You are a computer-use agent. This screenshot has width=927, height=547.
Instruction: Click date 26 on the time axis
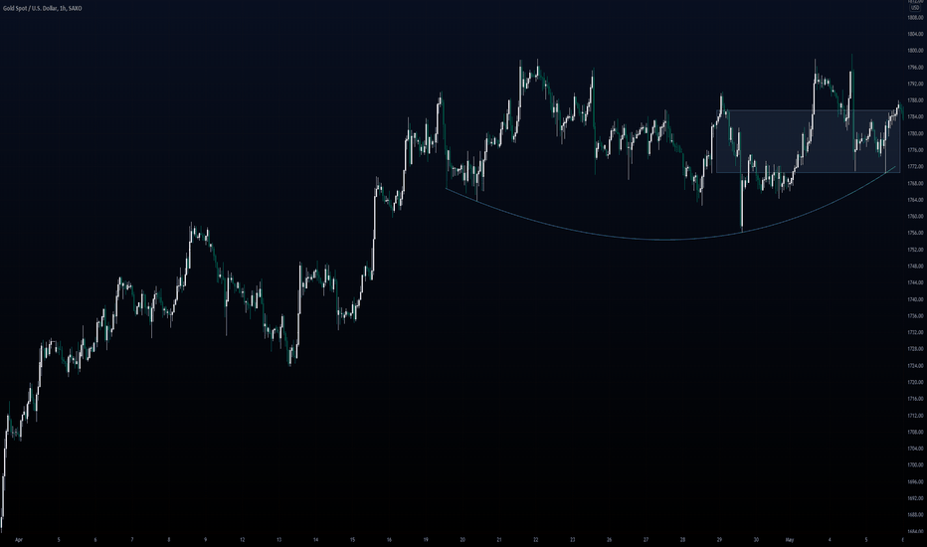[609, 539]
